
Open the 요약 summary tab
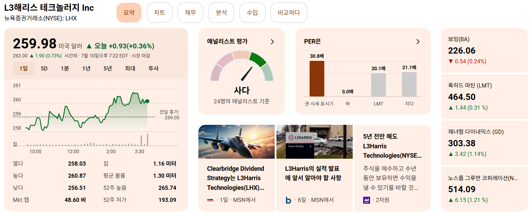point(129,12)
